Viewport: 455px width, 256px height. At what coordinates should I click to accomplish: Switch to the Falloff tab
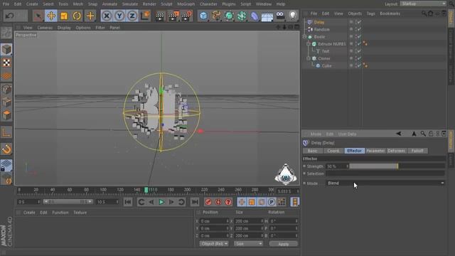coord(417,151)
